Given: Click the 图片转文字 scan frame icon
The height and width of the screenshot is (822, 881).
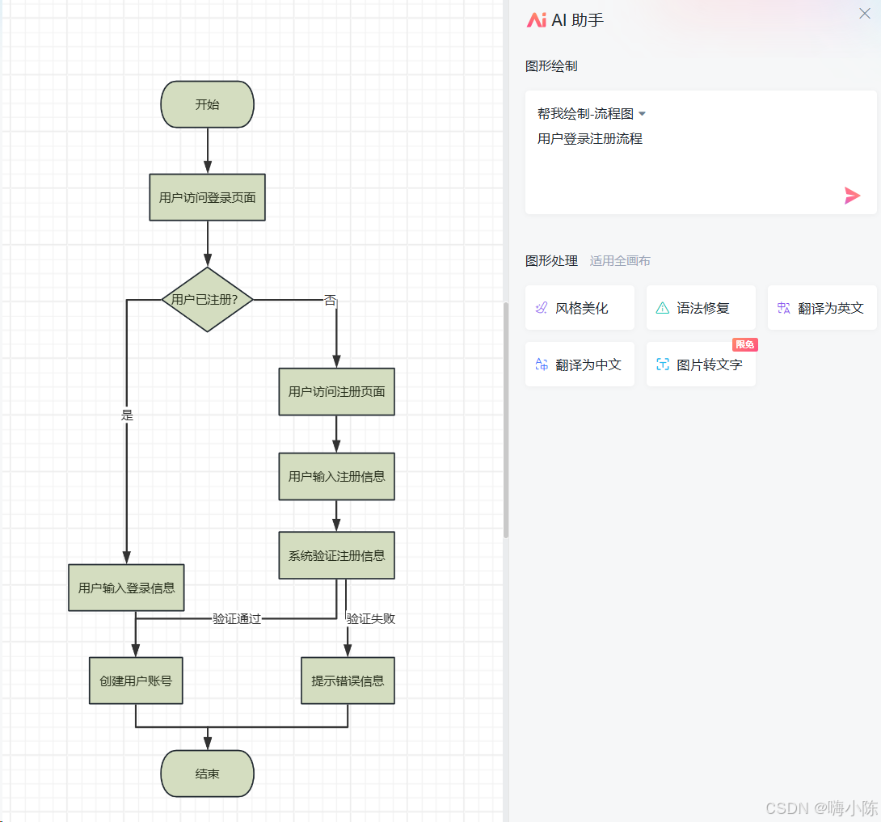Looking at the screenshot, I should pos(663,364).
